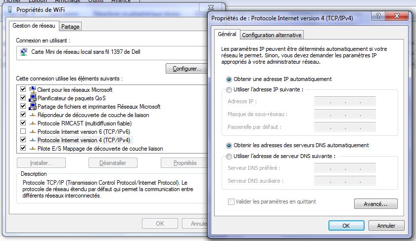Click the Passerelle par défaut field

point(345,127)
